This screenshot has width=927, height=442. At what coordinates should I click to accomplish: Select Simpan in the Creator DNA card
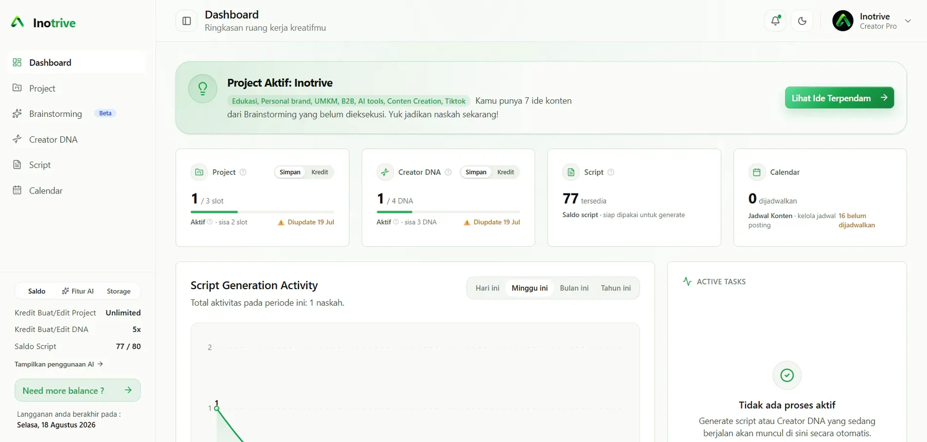476,172
